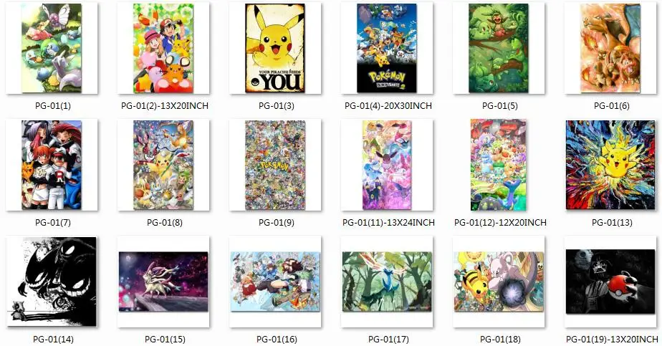Click the PG-01(8) Pikachu collage thumbnail
662x346 pixels.
(163, 165)
